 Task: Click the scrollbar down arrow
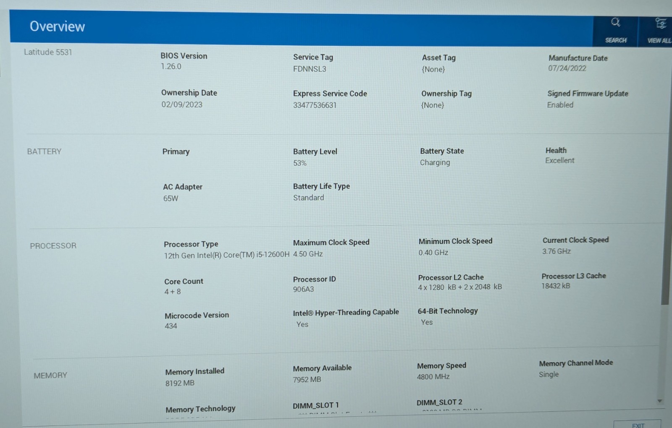659,401
